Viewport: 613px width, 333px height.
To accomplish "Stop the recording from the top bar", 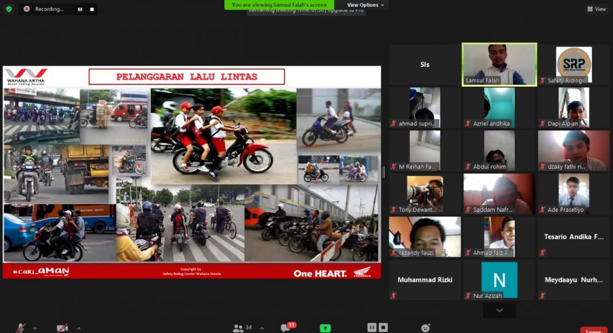I will 92,9.
